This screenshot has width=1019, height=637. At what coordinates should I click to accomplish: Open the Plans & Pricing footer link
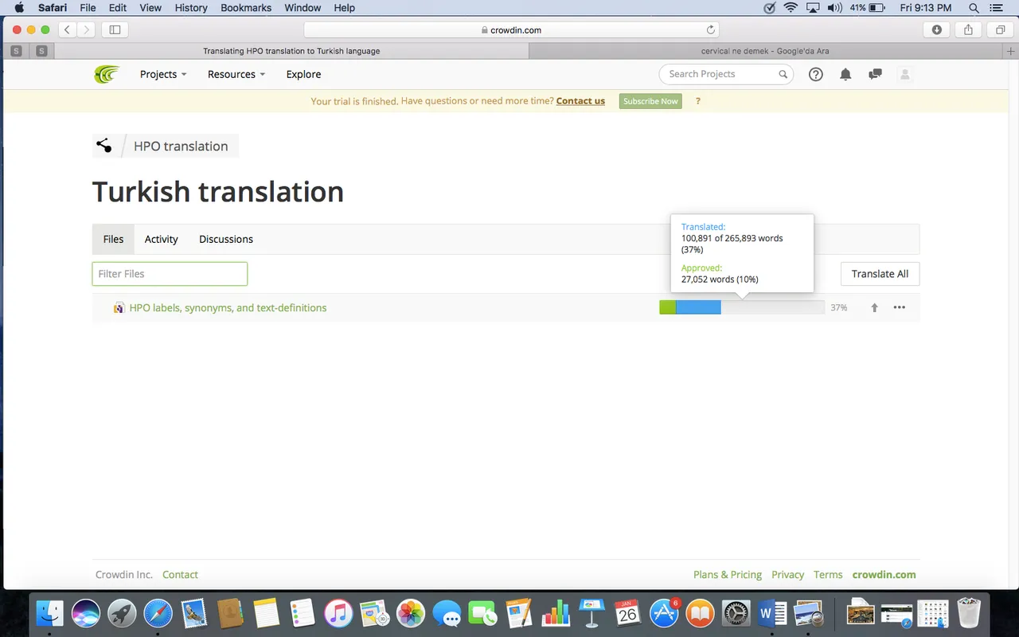pyautogui.click(x=728, y=574)
